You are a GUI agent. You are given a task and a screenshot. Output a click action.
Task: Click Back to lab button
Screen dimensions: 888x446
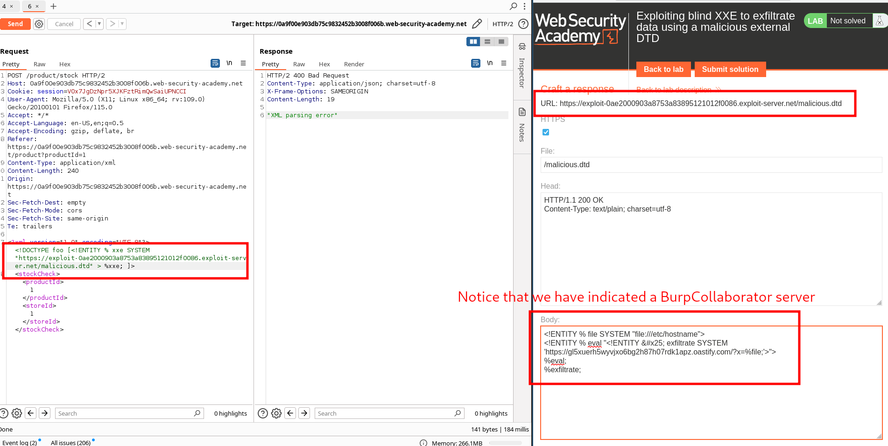(x=663, y=69)
